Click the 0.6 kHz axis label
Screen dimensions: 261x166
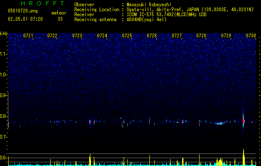pos(3,158)
